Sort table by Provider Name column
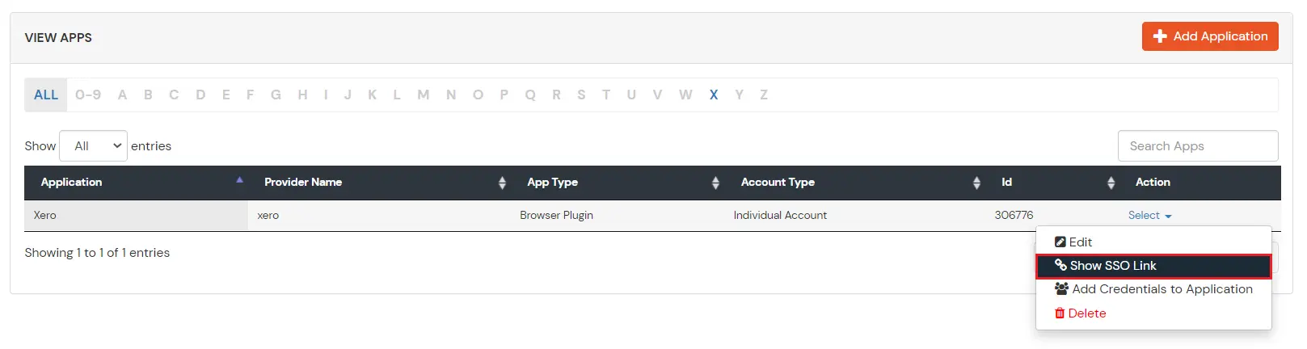 [x=379, y=183]
